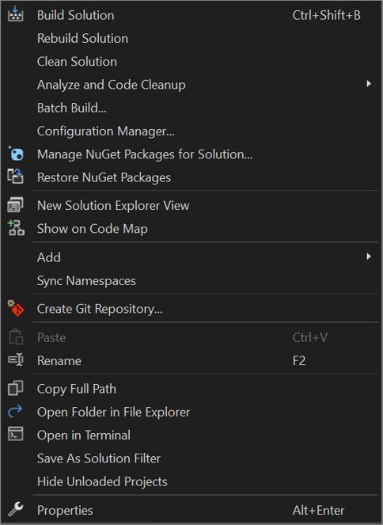The height and width of the screenshot is (525, 383).
Task: Click the Open in Terminal icon
Action: pos(15,434)
